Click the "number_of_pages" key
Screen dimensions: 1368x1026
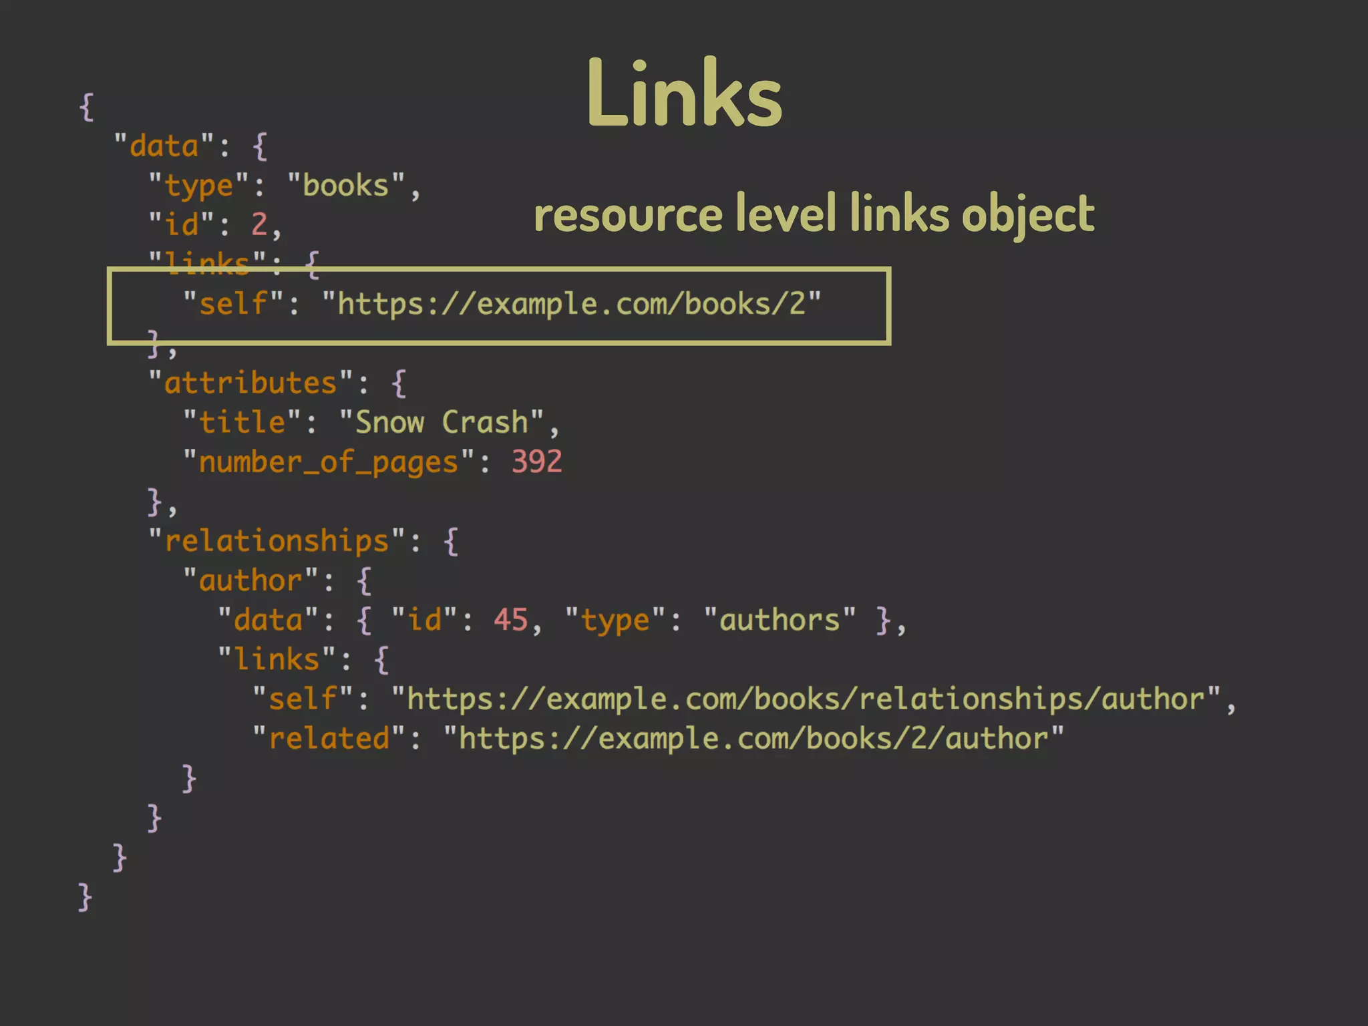click(x=329, y=462)
